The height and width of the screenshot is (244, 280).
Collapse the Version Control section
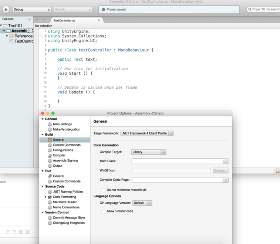[43, 213]
